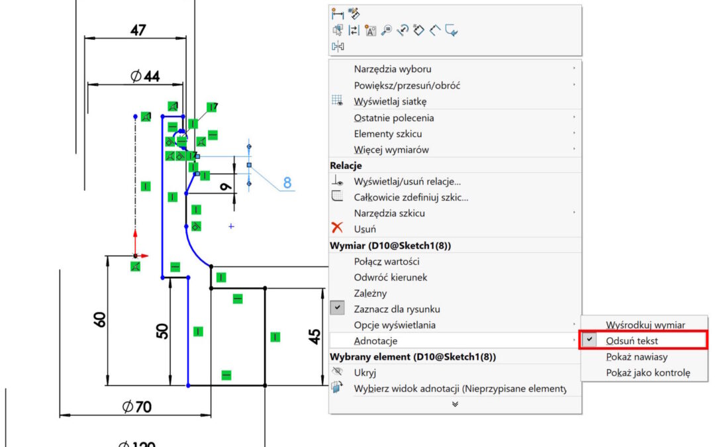This screenshot has width=715, height=447.
Task: Click the grid icon beside Wyświetlaj siatkę
Action: (338, 101)
